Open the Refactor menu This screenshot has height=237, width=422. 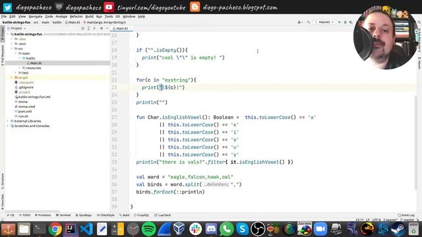tap(76, 16)
